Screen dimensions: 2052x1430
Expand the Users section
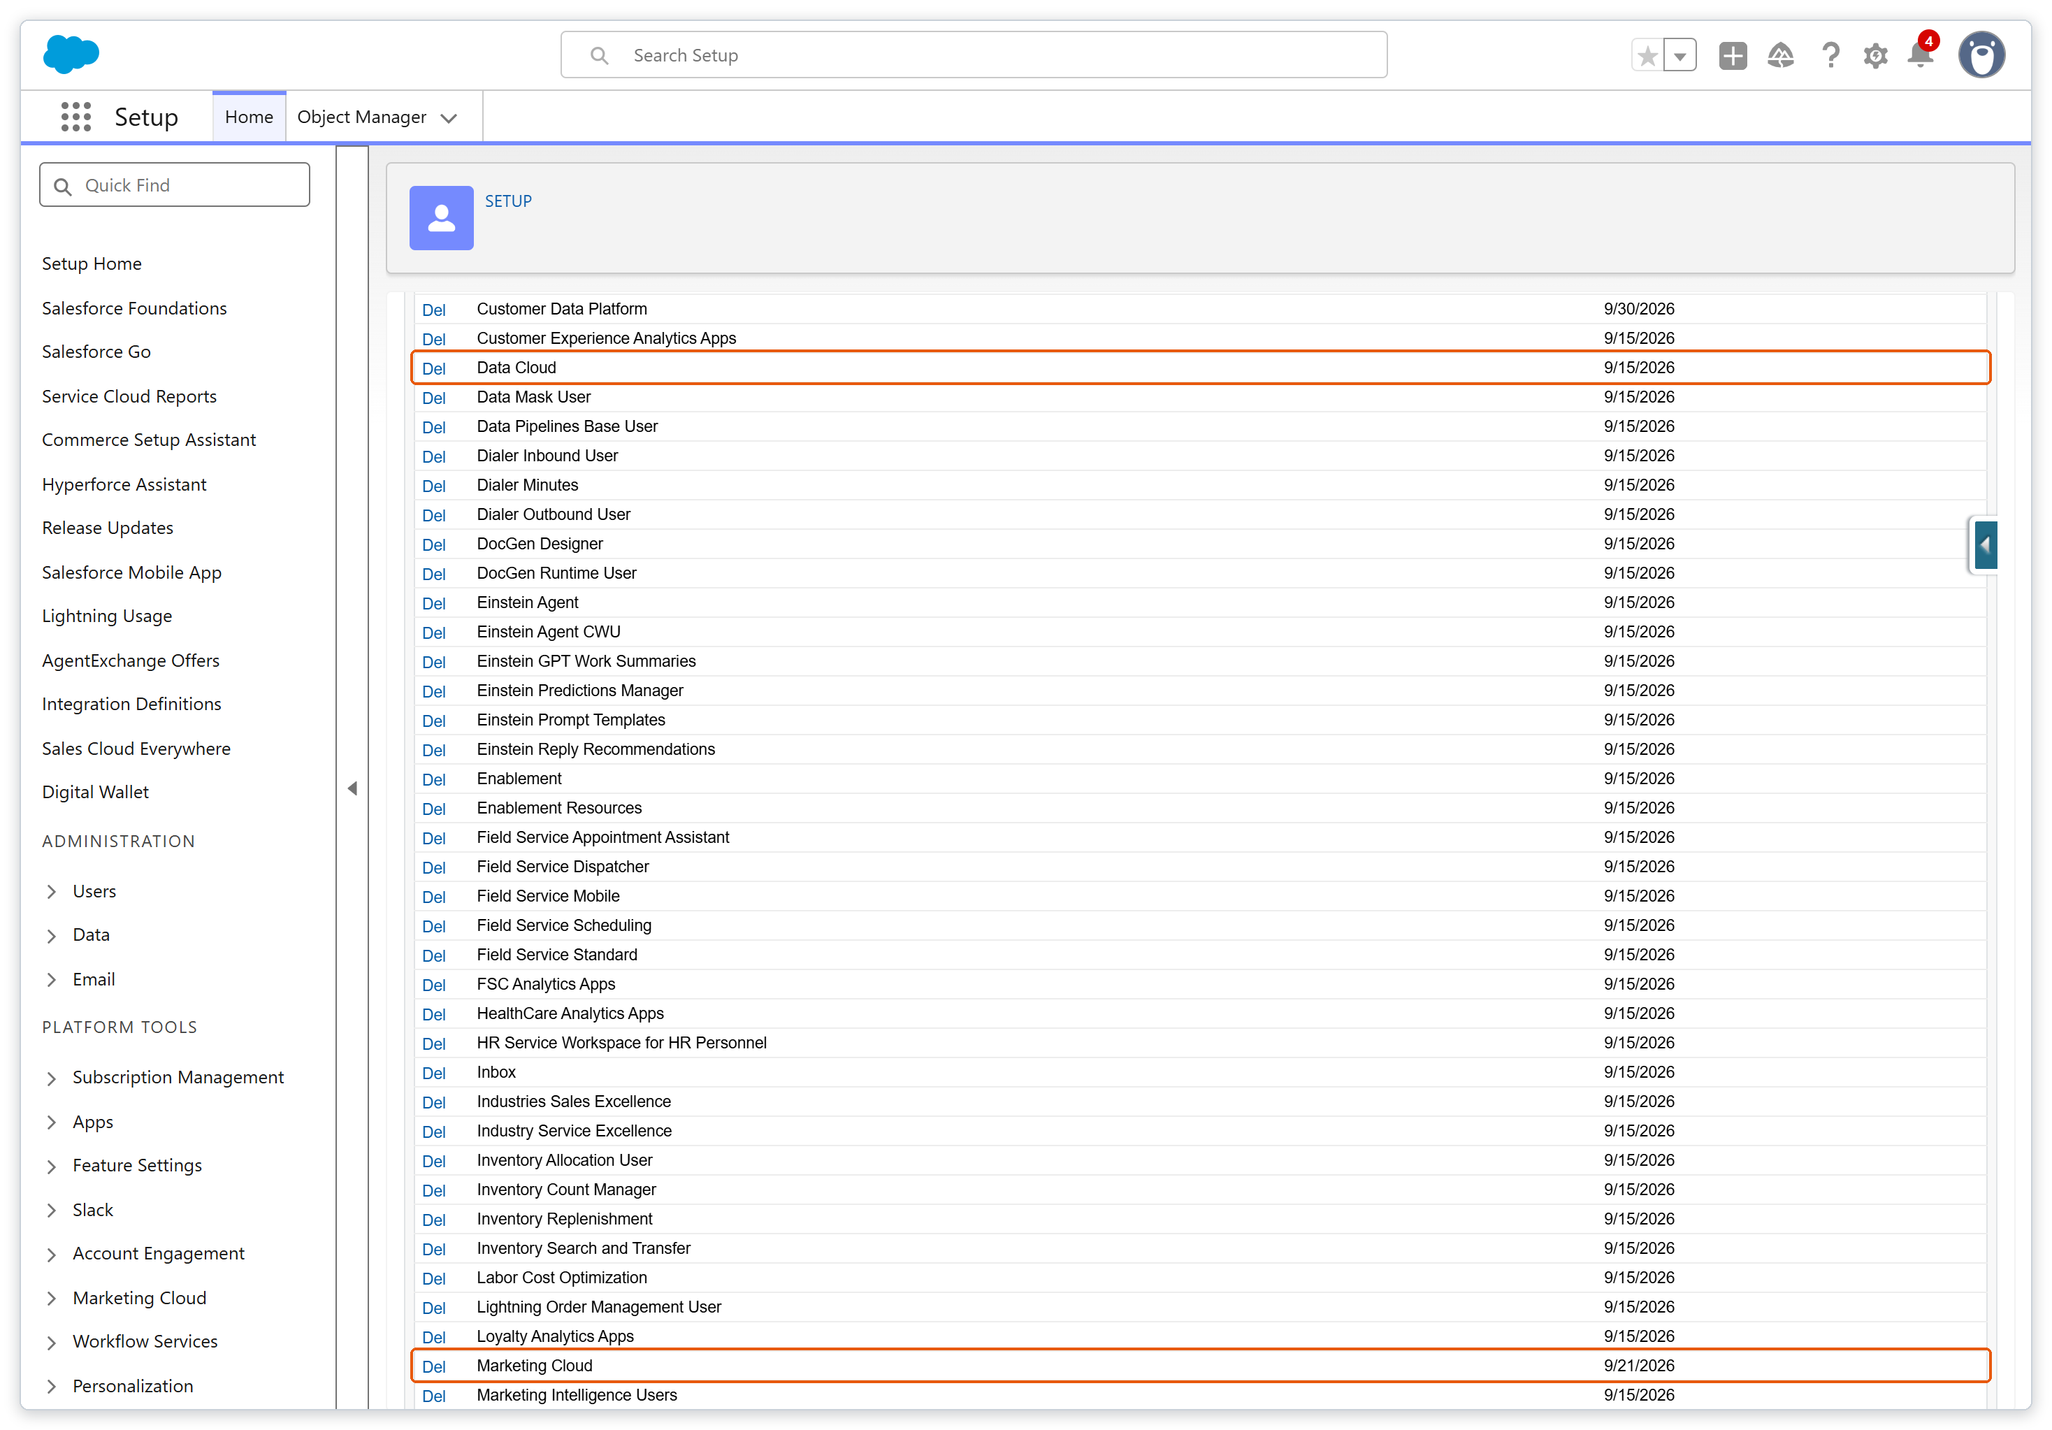pos(51,891)
